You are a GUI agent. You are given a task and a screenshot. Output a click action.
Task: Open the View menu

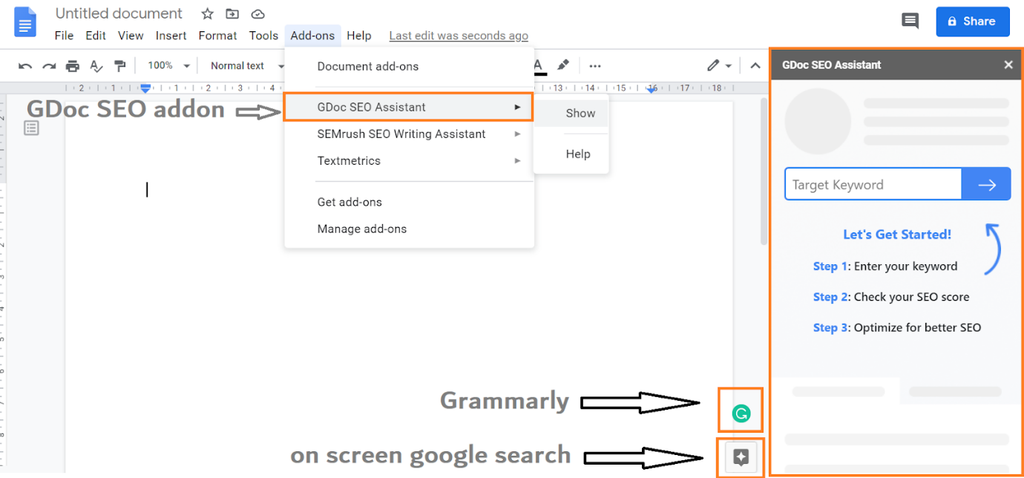(131, 36)
